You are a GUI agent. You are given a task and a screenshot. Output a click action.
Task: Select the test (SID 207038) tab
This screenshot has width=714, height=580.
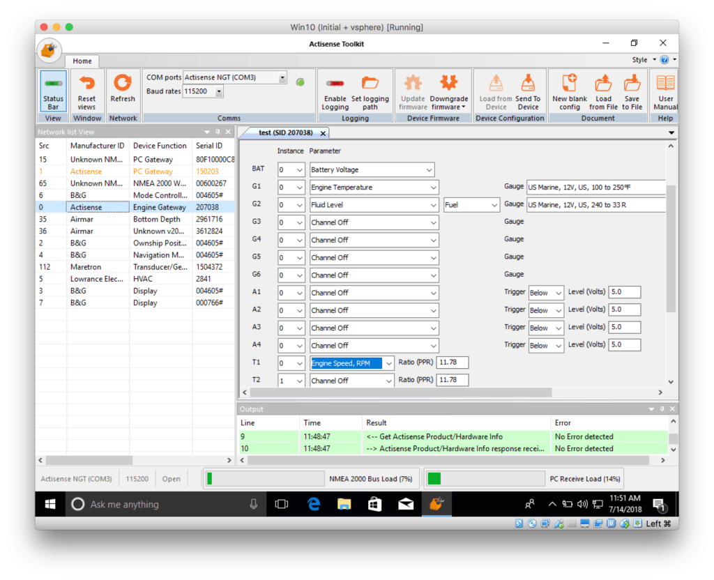[285, 132]
